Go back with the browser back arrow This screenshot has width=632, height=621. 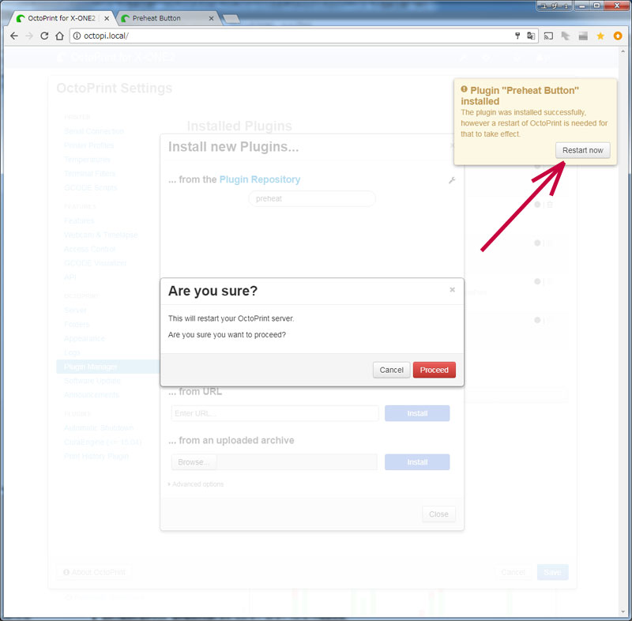(14, 36)
